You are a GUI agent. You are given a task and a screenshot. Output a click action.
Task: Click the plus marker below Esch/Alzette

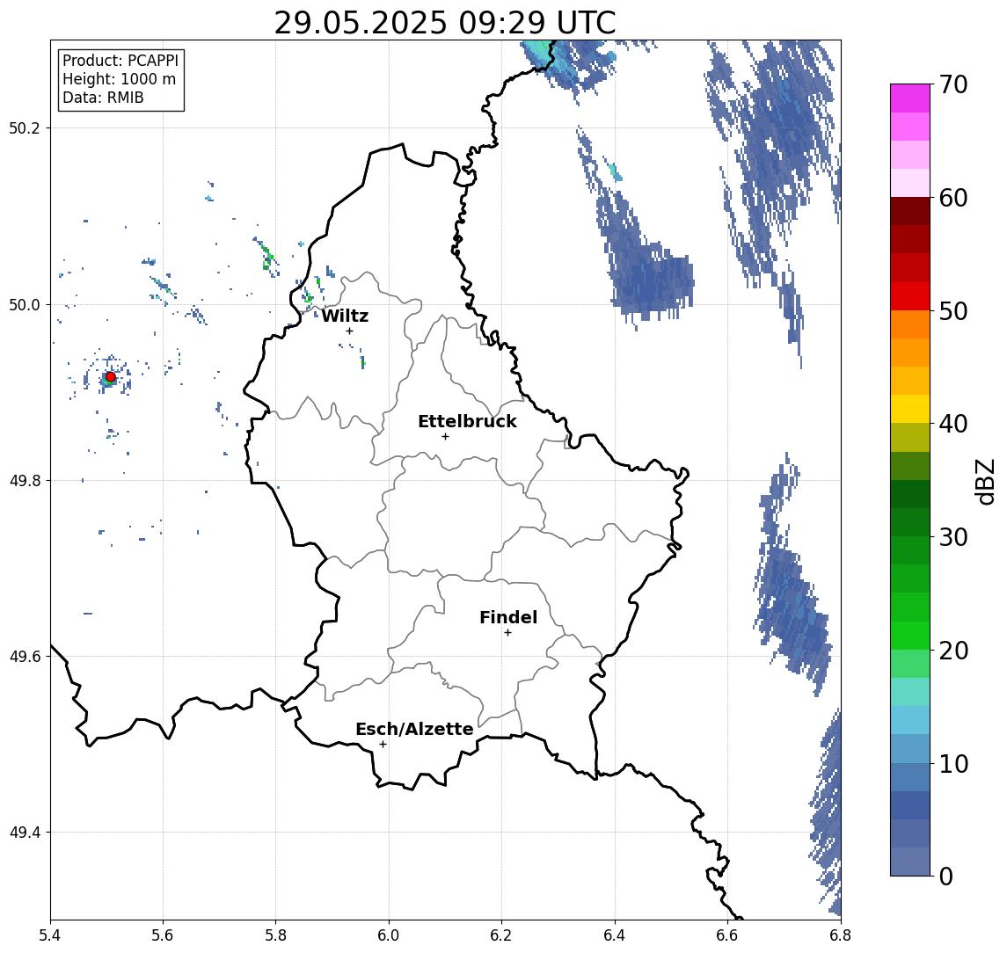tap(383, 745)
